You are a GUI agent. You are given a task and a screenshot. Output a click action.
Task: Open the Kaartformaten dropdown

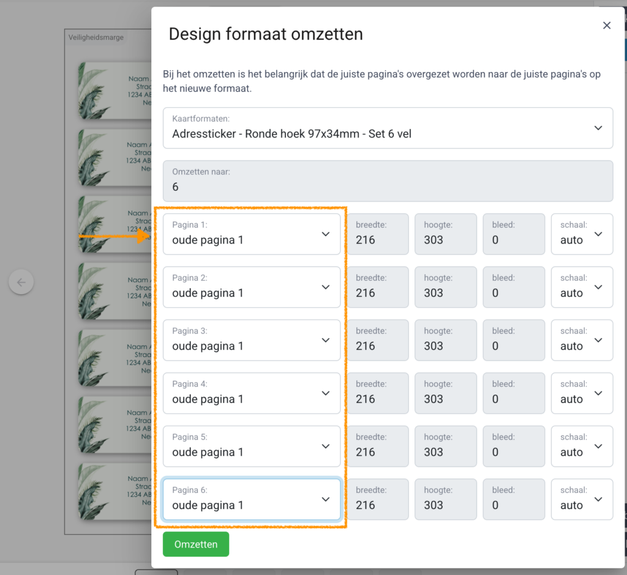388,128
